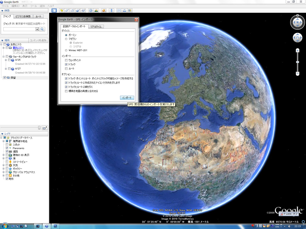Toggle the 地形 layer checkbox

pyautogui.click(x=7, y=179)
